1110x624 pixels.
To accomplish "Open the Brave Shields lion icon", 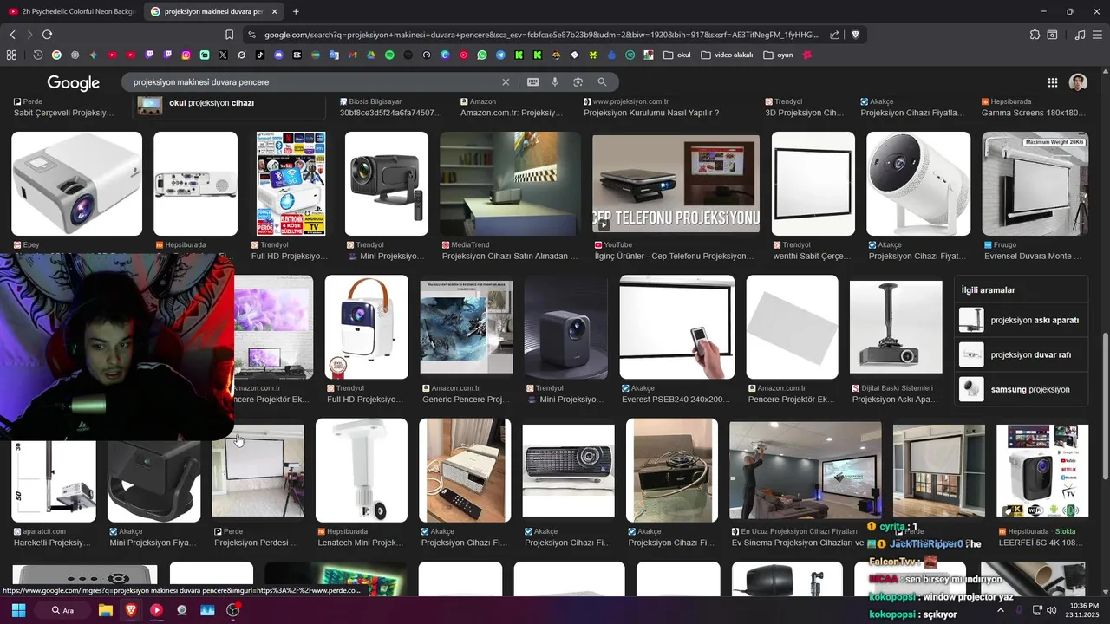I will pos(855,35).
